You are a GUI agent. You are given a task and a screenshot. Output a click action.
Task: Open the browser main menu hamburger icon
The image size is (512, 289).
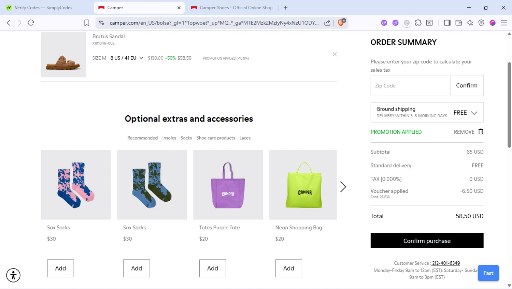pos(504,23)
